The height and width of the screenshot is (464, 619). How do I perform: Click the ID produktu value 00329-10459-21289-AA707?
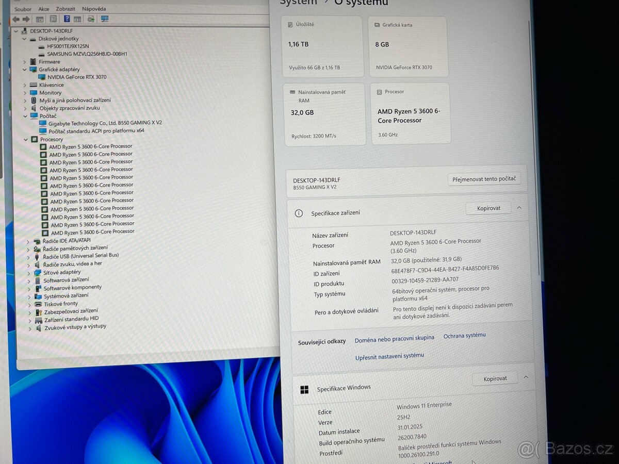(425, 280)
